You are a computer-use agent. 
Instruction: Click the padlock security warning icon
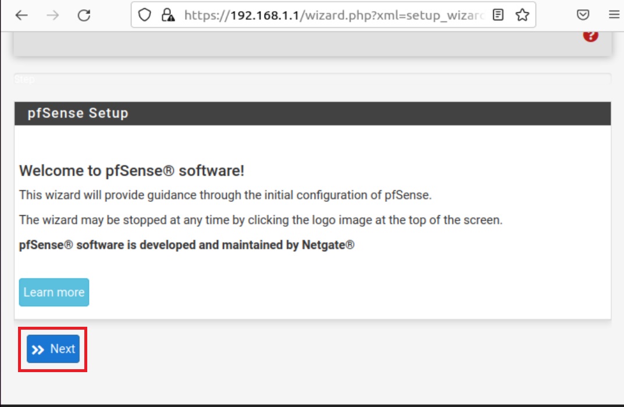168,15
